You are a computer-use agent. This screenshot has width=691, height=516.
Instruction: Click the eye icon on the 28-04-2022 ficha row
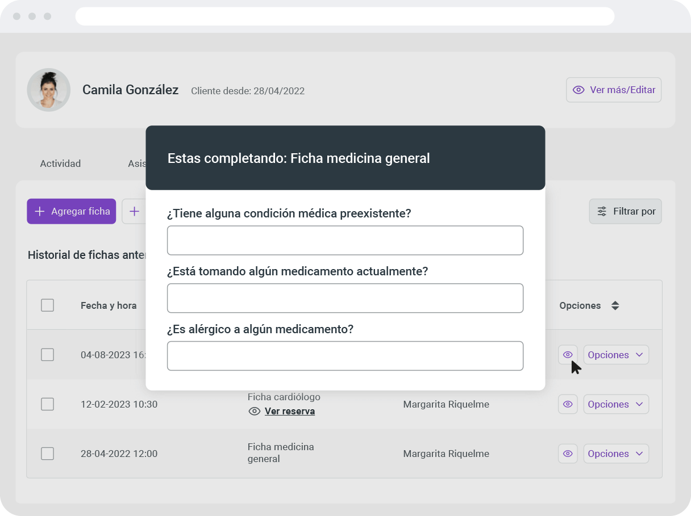tap(567, 453)
